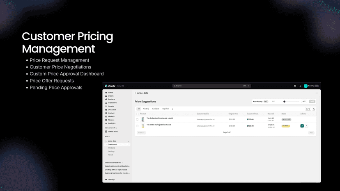Click the price-data breadcrumb title
340x191 pixels.
pyautogui.click(x=142, y=93)
